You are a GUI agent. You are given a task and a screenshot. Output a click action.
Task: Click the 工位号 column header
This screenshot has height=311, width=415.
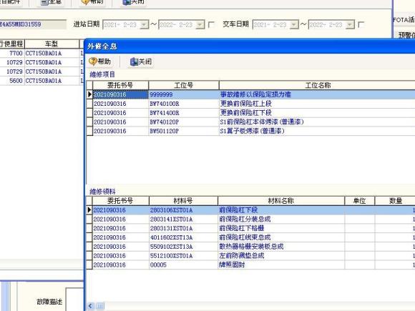(184, 85)
